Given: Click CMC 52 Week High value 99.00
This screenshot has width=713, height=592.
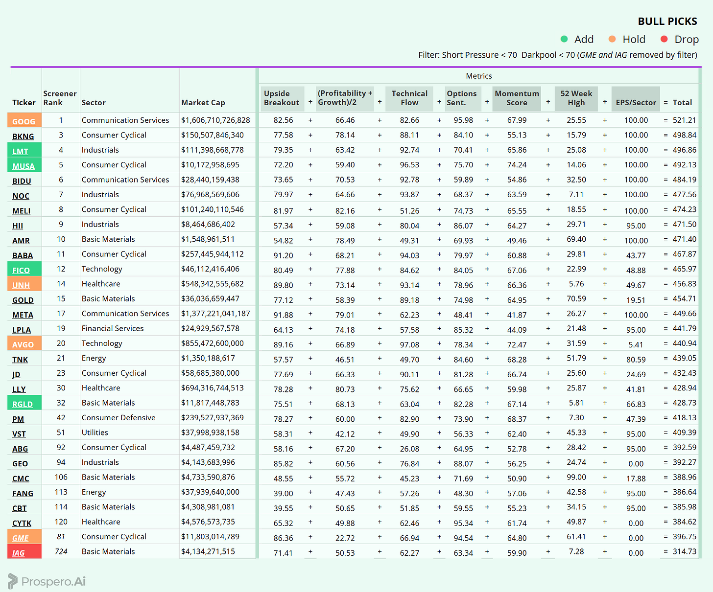Looking at the screenshot, I should (576, 477).
